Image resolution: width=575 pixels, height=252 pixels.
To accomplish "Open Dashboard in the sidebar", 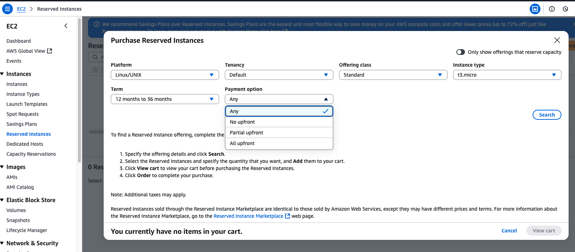I will pos(19,41).
